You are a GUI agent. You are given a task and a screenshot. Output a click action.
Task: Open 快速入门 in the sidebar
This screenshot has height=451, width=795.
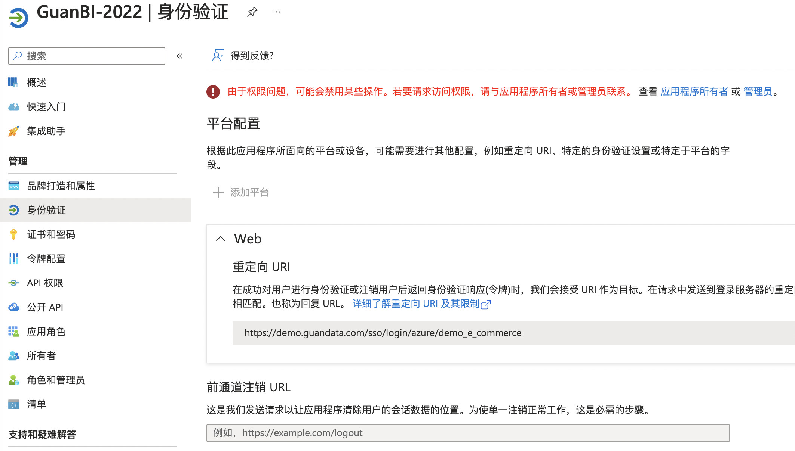coord(46,107)
